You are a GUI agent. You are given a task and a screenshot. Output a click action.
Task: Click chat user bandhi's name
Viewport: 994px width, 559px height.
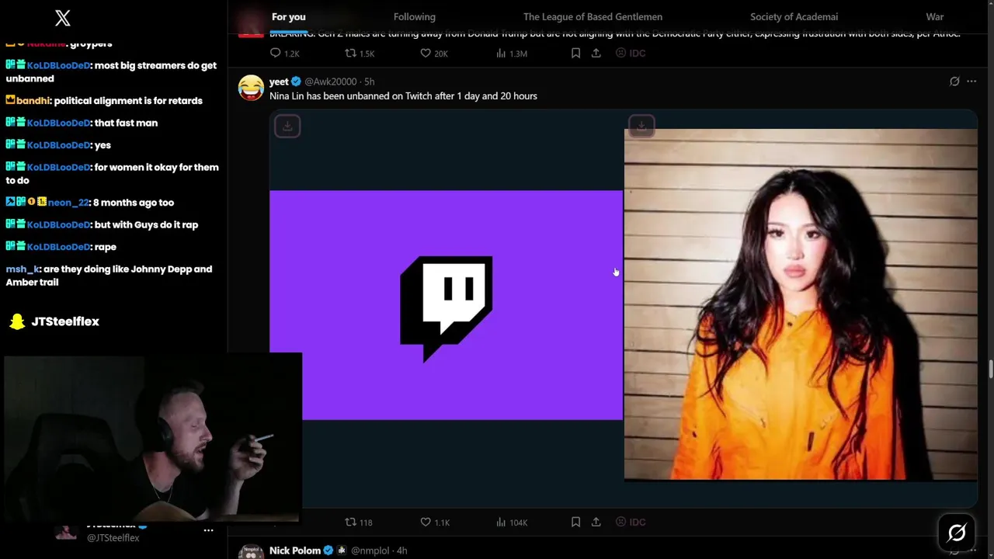33,101
